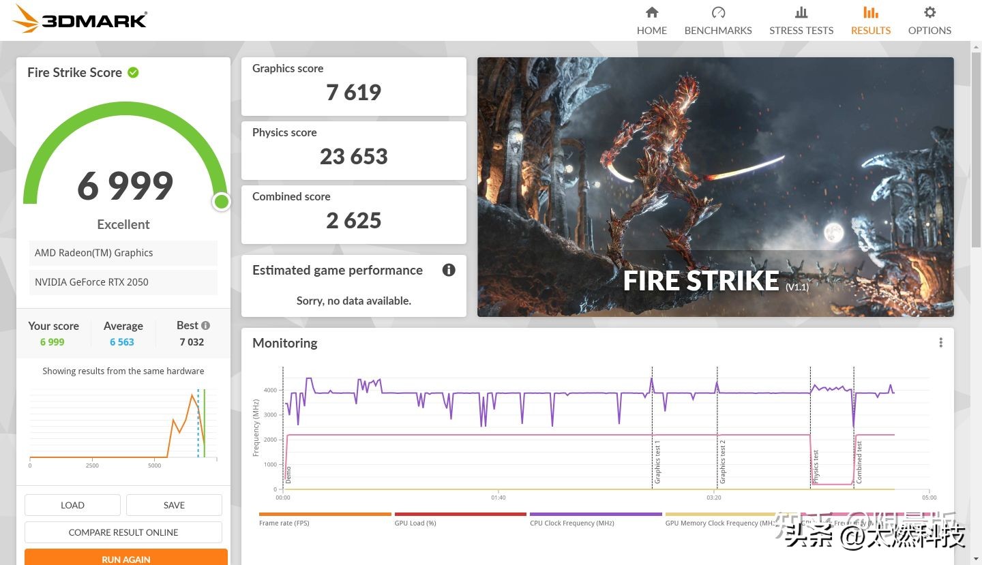
Task: Click the AMD Radeon(TM) Graphics entry
Action: coord(123,253)
